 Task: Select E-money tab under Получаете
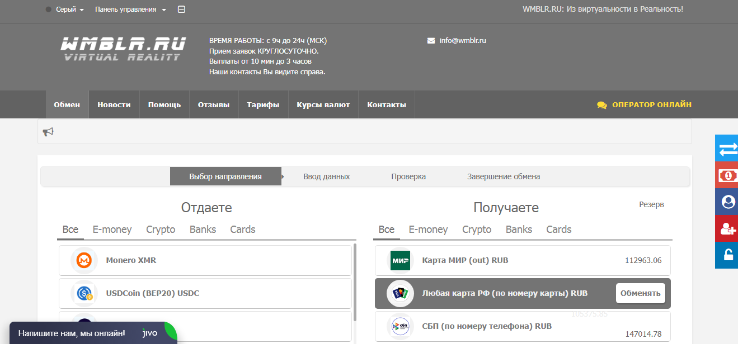pos(429,230)
